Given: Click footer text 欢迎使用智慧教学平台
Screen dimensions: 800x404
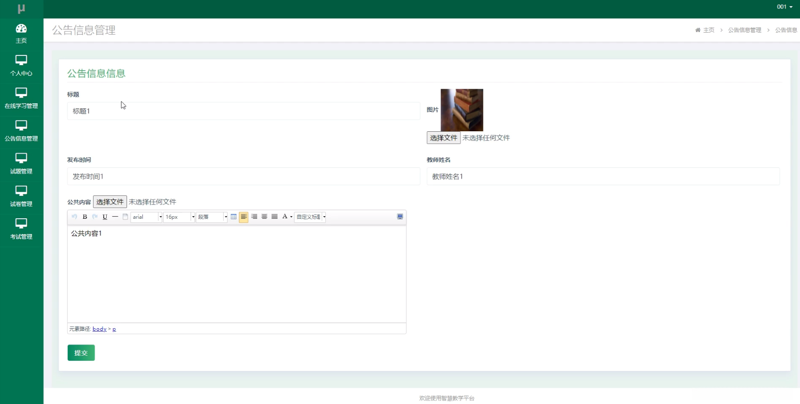Looking at the screenshot, I should click(x=447, y=398).
